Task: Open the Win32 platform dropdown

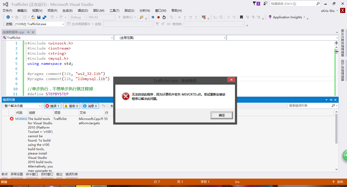Action: [x=102, y=17]
